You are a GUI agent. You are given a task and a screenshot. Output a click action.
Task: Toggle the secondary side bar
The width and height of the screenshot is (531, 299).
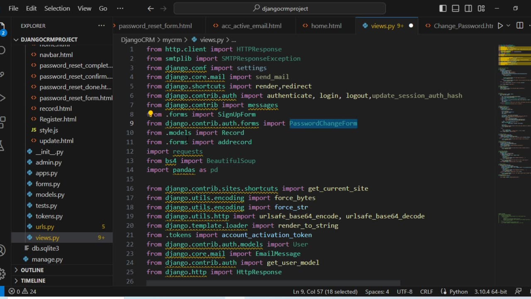tap(468, 8)
